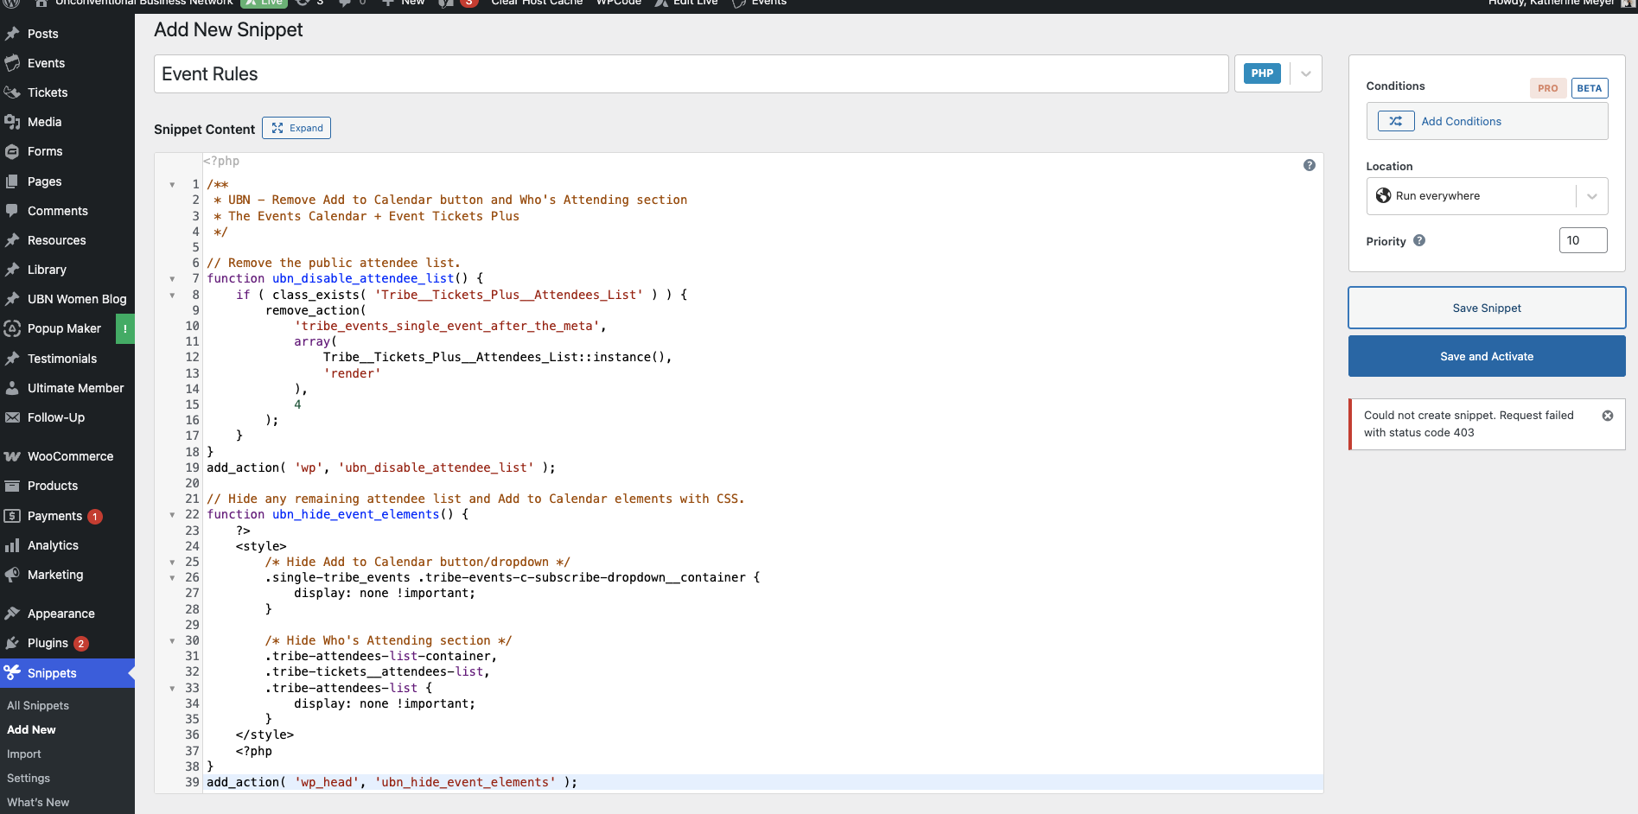Click the Analytics bar-chart icon
Viewport: 1638px width, 814px height.
(x=12, y=545)
